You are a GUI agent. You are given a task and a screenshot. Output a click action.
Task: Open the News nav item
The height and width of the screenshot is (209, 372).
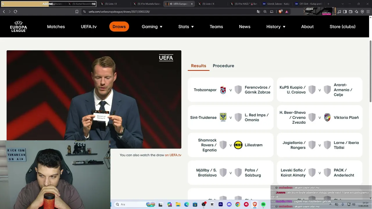point(245,27)
